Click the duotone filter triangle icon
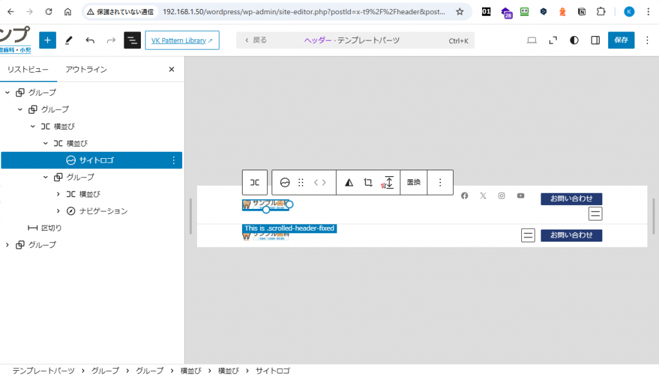 (349, 183)
